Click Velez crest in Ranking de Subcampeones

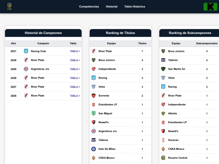click(x=163, y=78)
